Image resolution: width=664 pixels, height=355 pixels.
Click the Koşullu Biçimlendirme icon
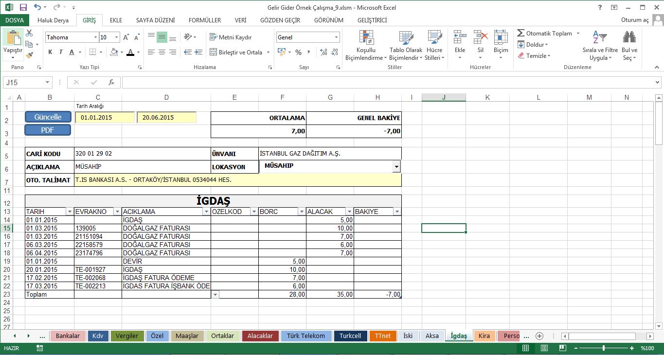click(366, 38)
